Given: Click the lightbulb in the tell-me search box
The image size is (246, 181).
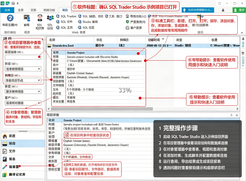Looking at the screenshot, I should point(184,10).
